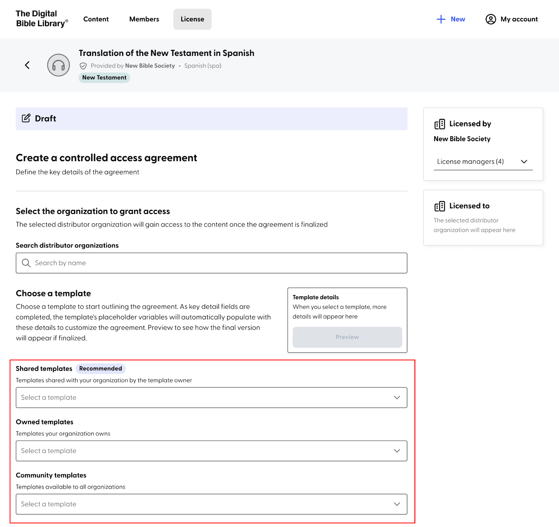Click 'Select the organization to grant access' heading
The height and width of the screenshot is (527, 559).
[93, 211]
